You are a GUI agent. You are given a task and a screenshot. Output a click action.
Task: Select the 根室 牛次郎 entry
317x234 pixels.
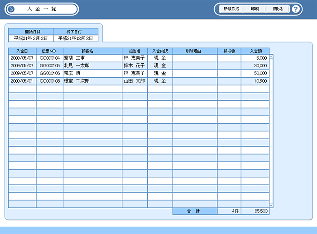92,81
